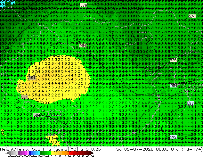Viewport: 203px width, 157px height.
Task: Click the 'GFS 0.25' model label
Action: tap(91, 149)
